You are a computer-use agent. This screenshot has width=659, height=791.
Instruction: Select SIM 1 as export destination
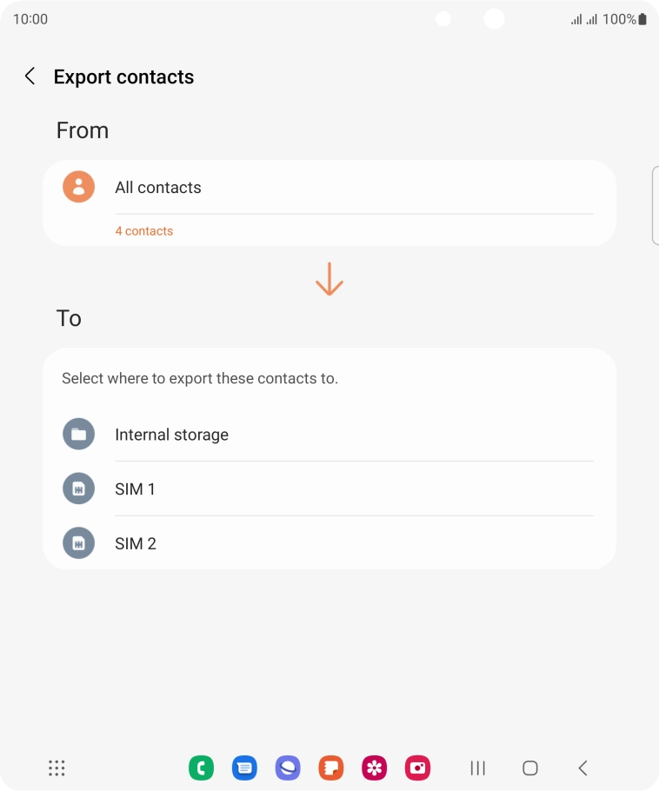[x=330, y=489]
